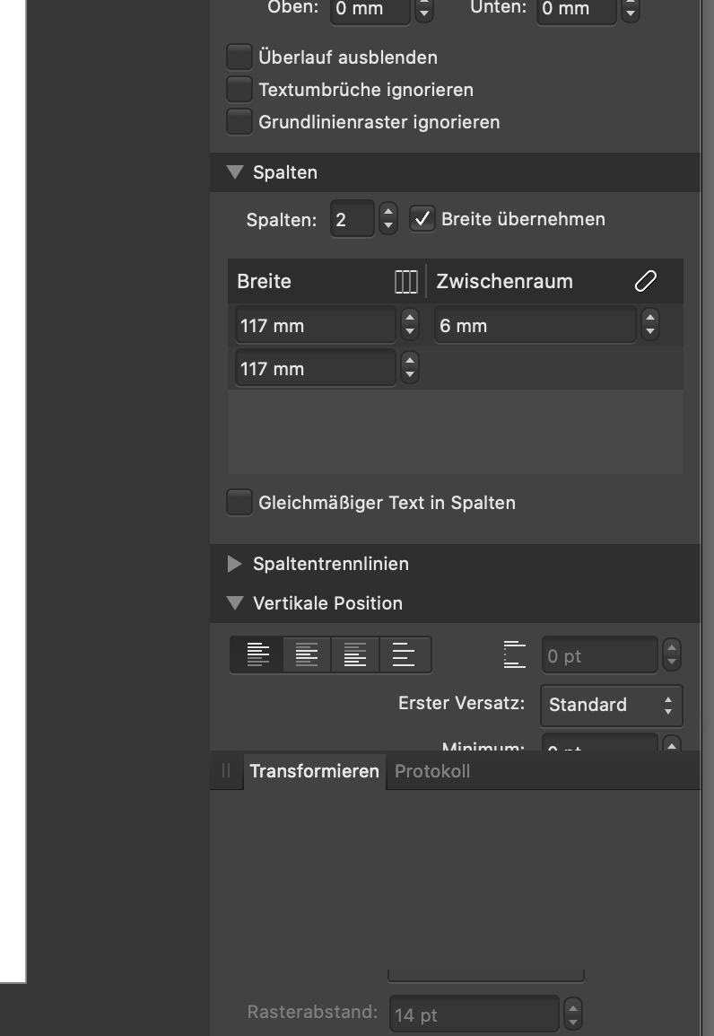Click the Zwischenraum 6 mm stepper
This screenshot has height=1036, width=714.
click(x=650, y=325)
